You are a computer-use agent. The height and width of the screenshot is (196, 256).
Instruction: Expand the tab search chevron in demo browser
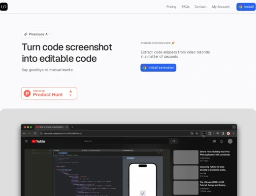[234, 127]
